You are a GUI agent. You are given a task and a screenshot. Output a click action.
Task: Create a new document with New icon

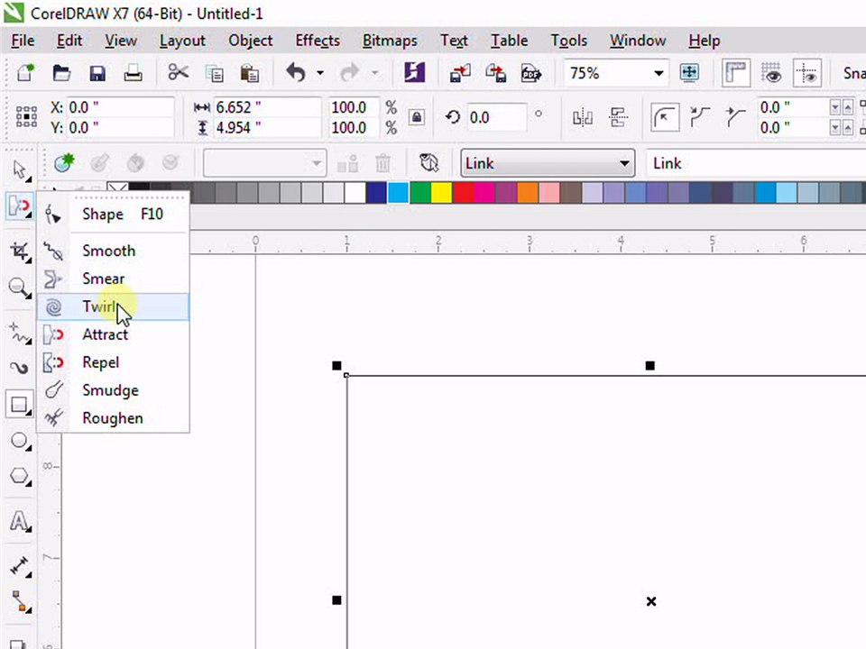coord(25,73)
